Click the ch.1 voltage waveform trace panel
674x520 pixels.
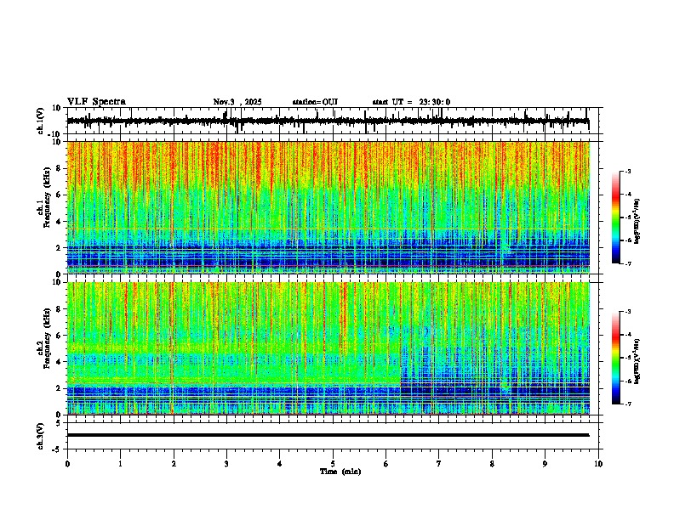pos(333,121)
